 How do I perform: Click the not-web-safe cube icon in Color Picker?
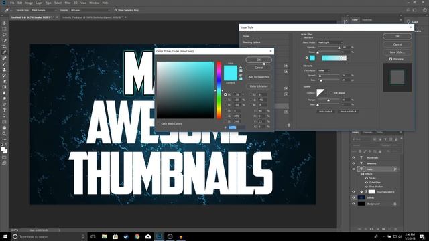(241, 76)
